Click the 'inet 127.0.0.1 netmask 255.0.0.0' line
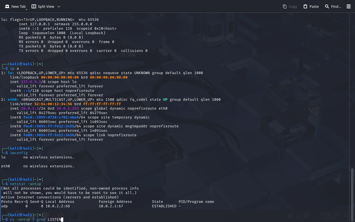The height and width of the screenshot is (222, 355). (55, 24)
